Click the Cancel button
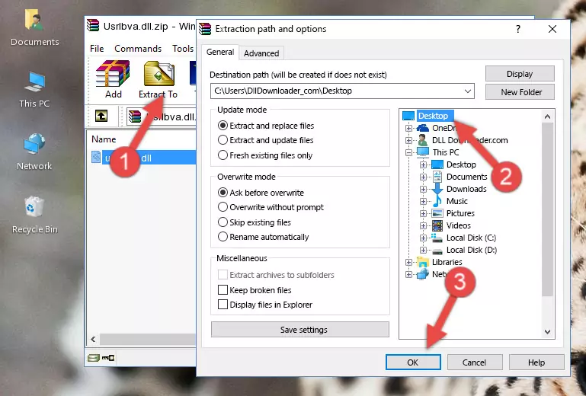 pyautogui.click(x=475, y=362)
